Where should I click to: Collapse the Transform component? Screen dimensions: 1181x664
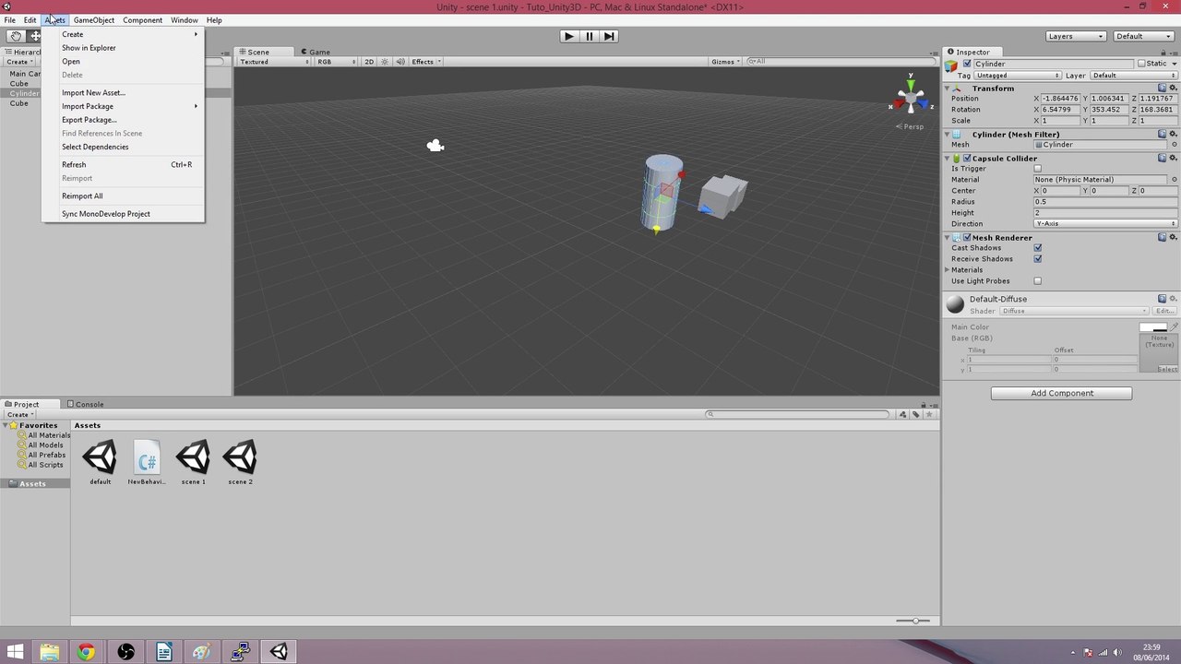[x=948, y=89]
